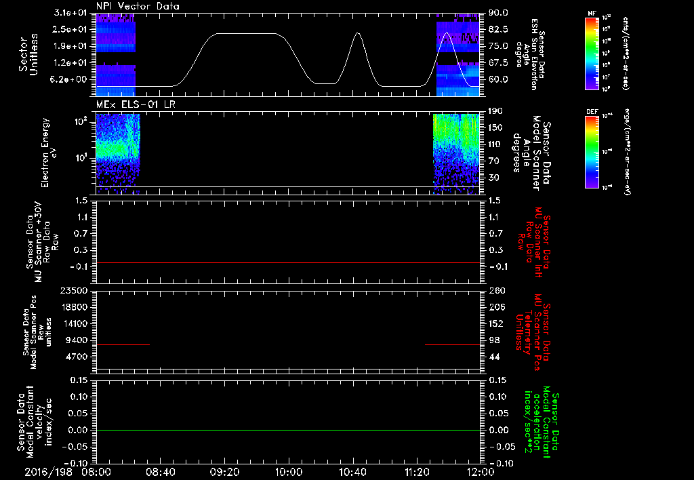Click the NPI sector data block starting at 08:00
Screen dimensions: 694x480
[x=115, y=54]
